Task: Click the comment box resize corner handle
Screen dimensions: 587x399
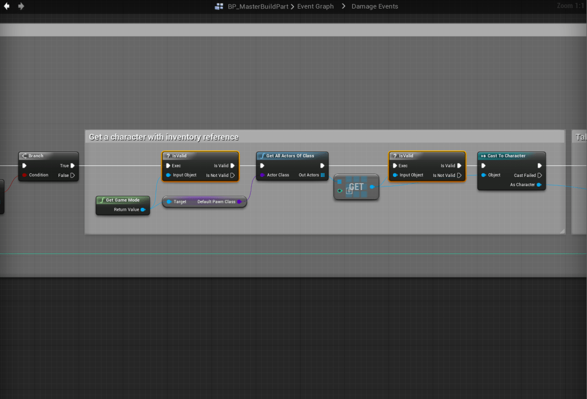Action: pyautogui.click(x=562, y=231)
